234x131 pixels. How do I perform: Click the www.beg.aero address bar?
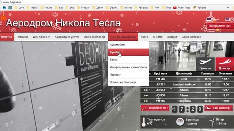12,2
